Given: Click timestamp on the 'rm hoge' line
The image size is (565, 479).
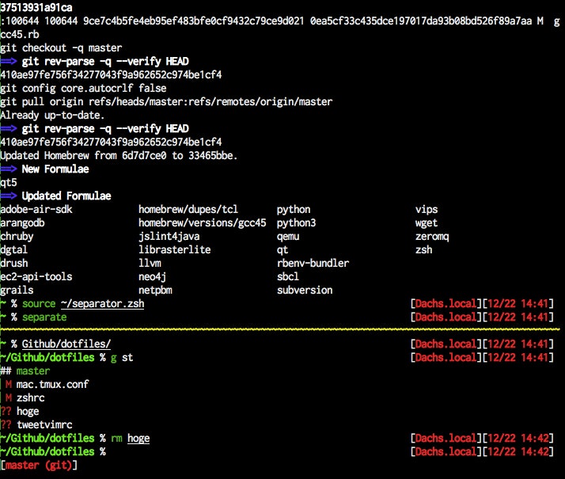Looking at the screenshot, I should [518, 439].
